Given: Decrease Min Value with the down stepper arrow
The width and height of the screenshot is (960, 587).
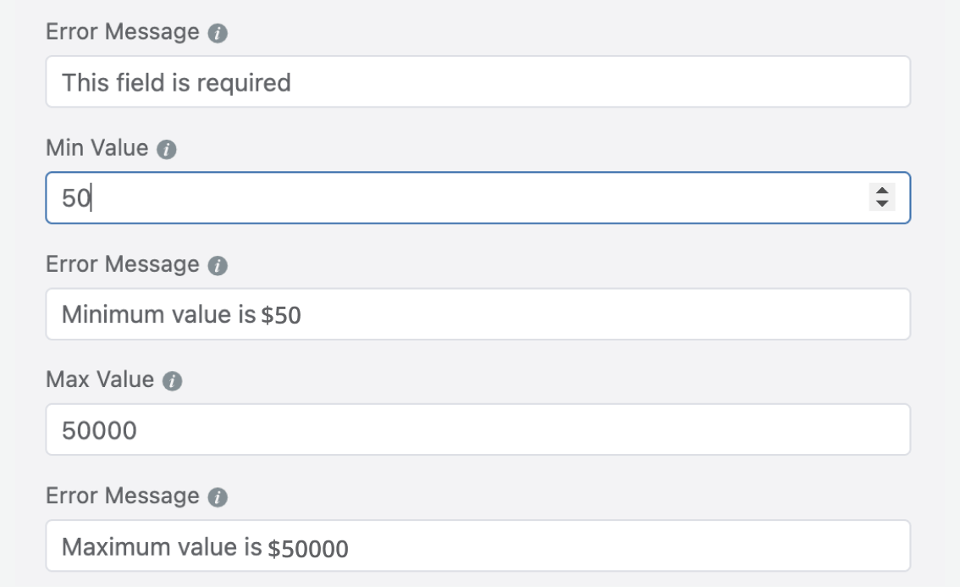Looking at the screenshot, I should coord(883,203).
